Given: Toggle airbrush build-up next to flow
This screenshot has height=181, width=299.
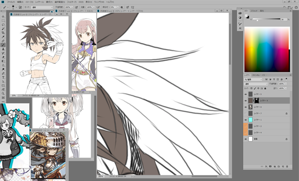Looking at the screenshot, I should pyautogui.click(x=98, y=7).
